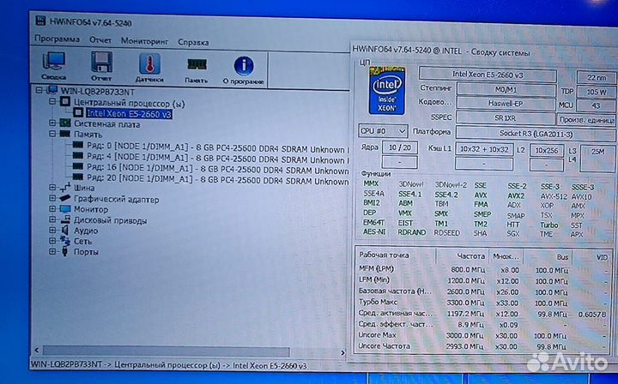Click the Bus column header
Image resolution: width=618 pixels, height=384 pixels.
[x=548, y=257]
